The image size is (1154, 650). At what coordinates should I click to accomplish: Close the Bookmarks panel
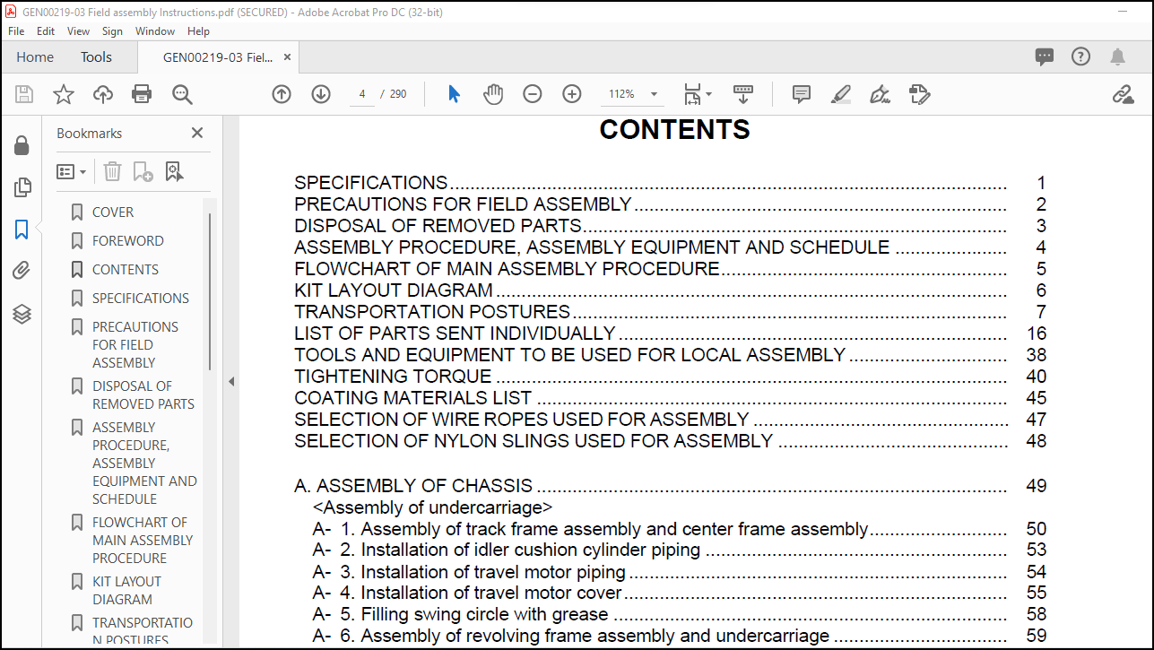point(197,133)
